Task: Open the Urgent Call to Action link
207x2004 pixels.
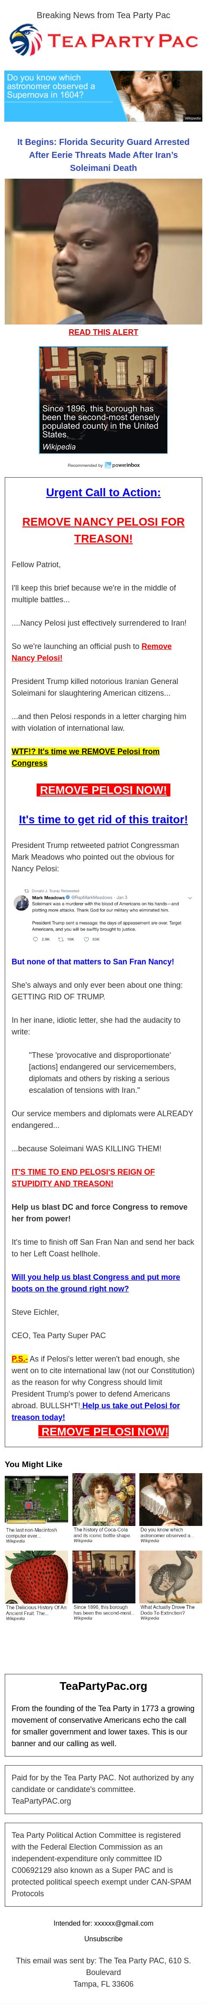Action: click(103, 491)
